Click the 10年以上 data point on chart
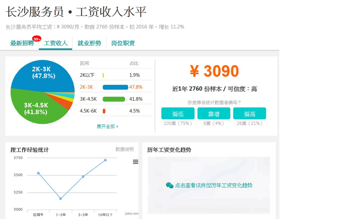 105,160
